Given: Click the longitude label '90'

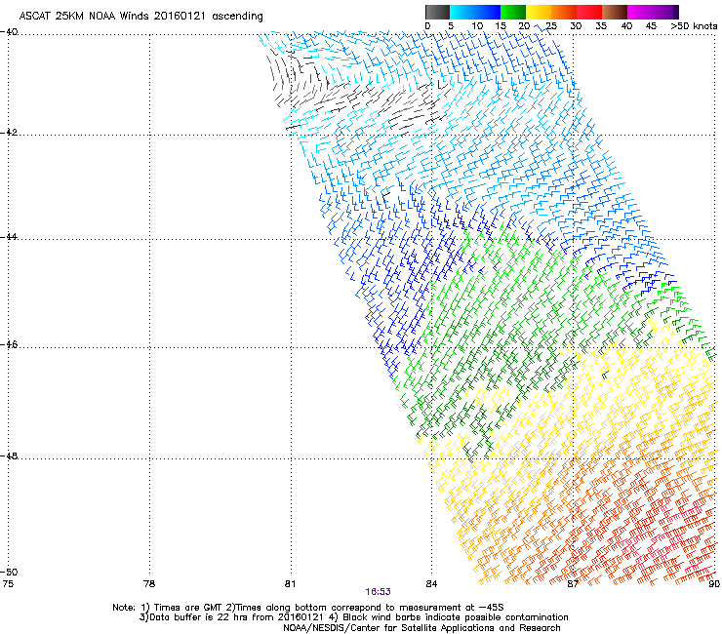Looking at the screenshot, I should [714, 584].
